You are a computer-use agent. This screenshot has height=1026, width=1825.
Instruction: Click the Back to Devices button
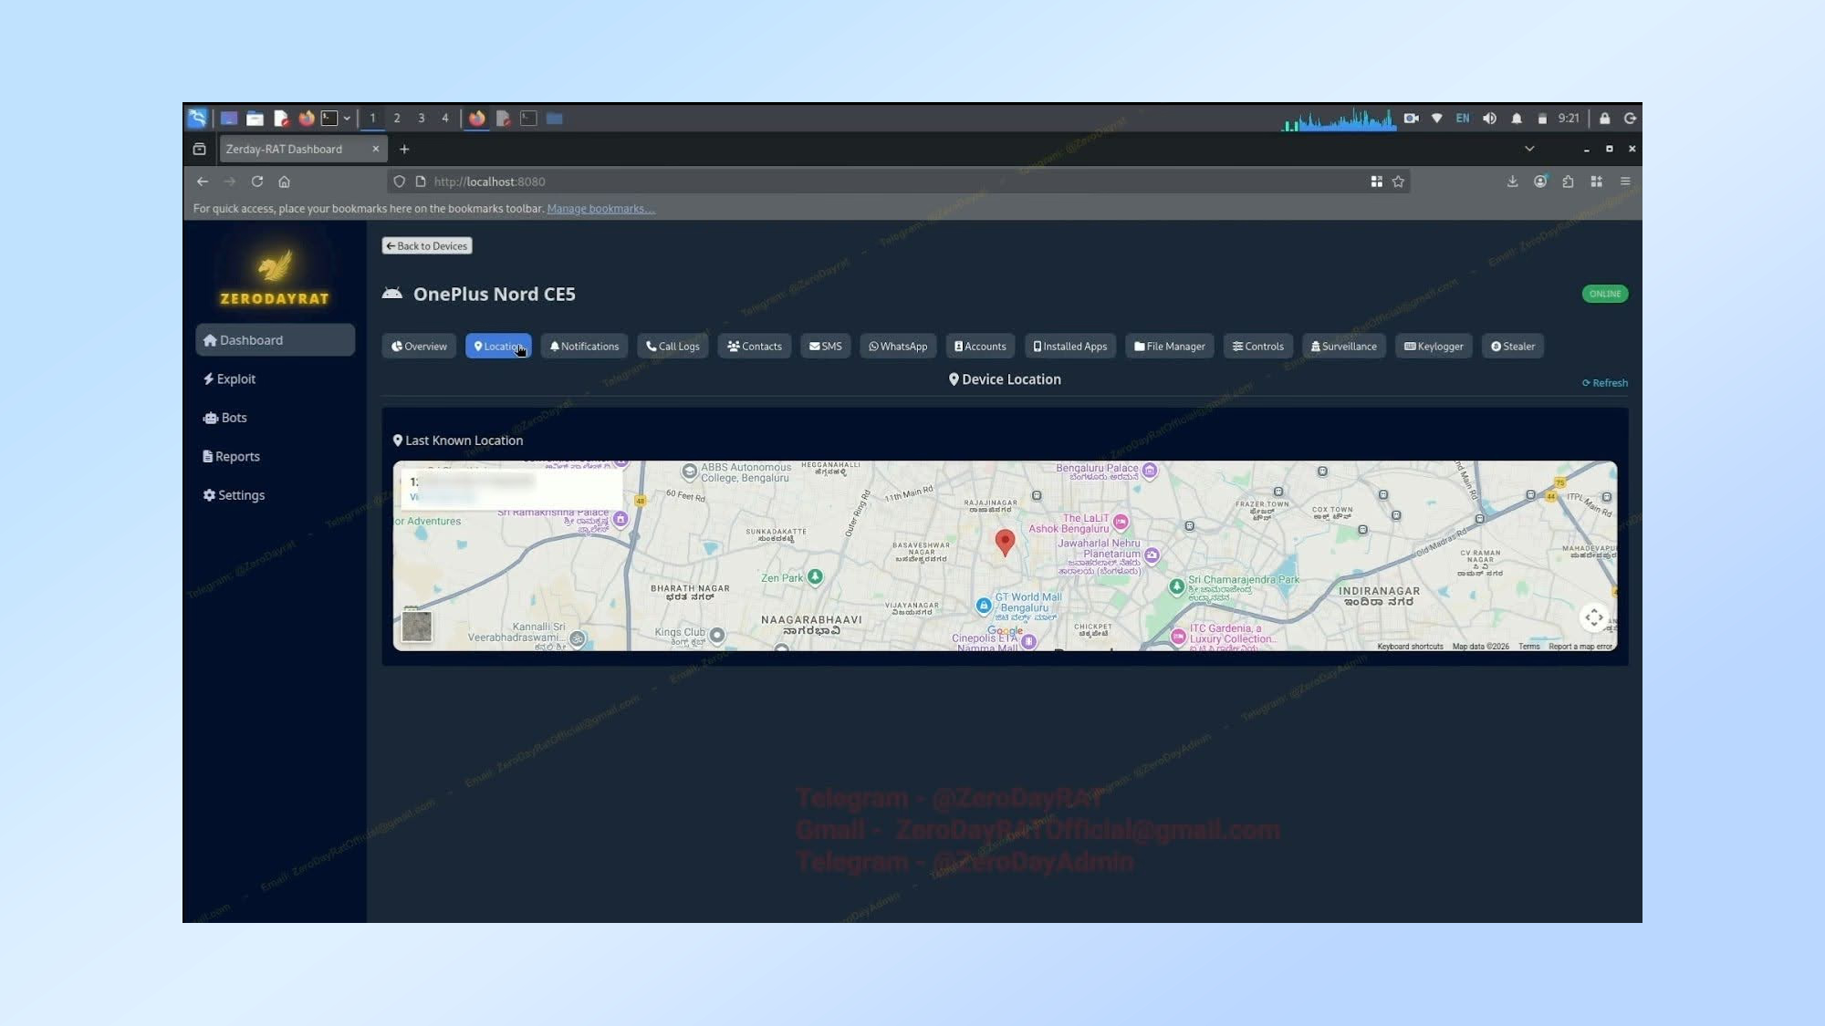tap(426, 245)
